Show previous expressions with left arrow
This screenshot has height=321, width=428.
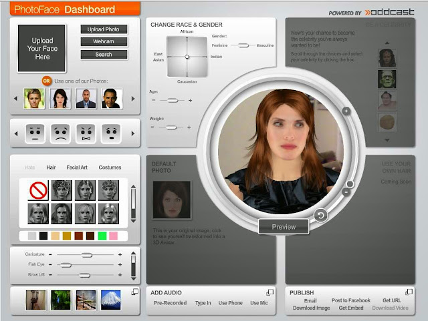16,133
